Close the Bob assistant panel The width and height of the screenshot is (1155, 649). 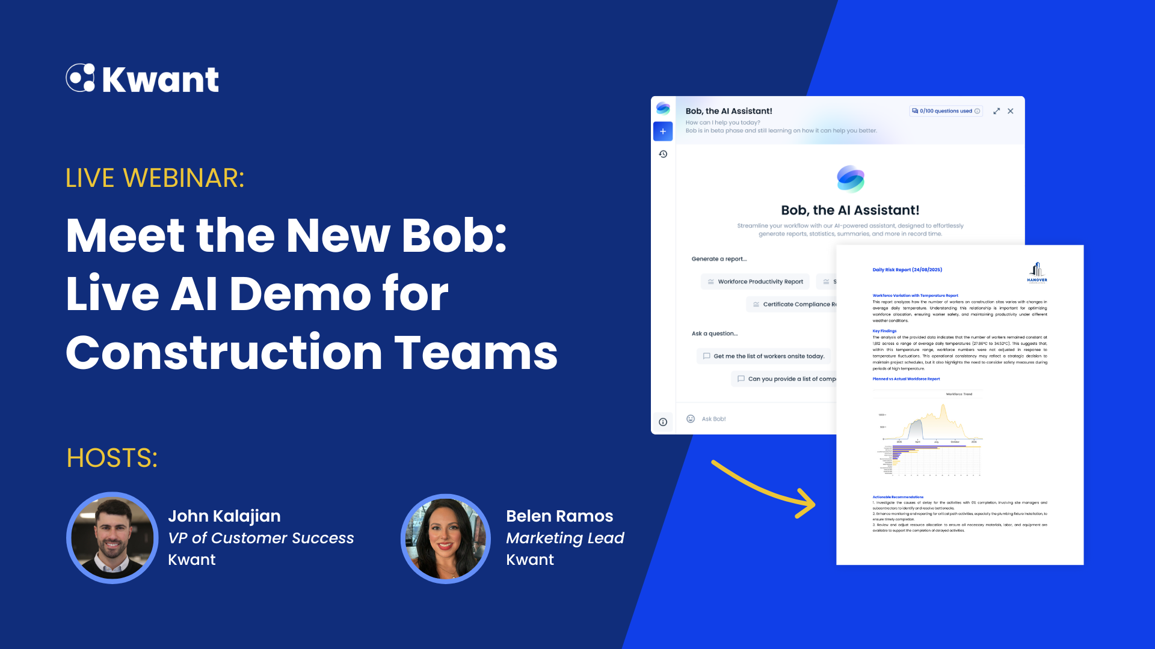tap(1011, 111)
